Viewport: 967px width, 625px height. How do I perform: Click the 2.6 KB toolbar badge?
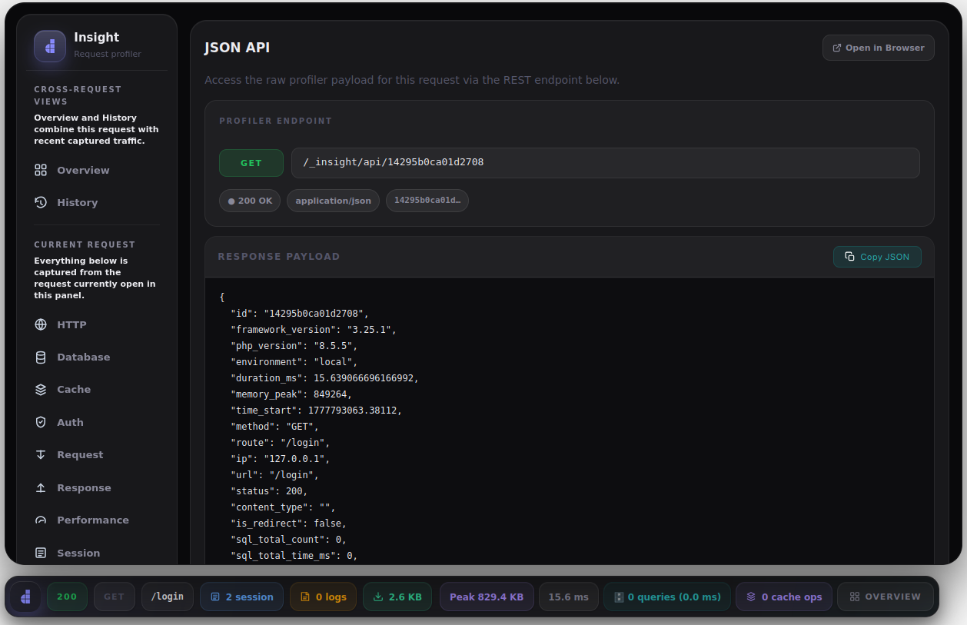(398, 597)
